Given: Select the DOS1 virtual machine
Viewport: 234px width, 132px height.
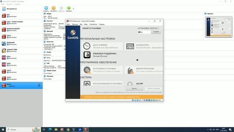Looking at the screenshot, I should 21,57.
